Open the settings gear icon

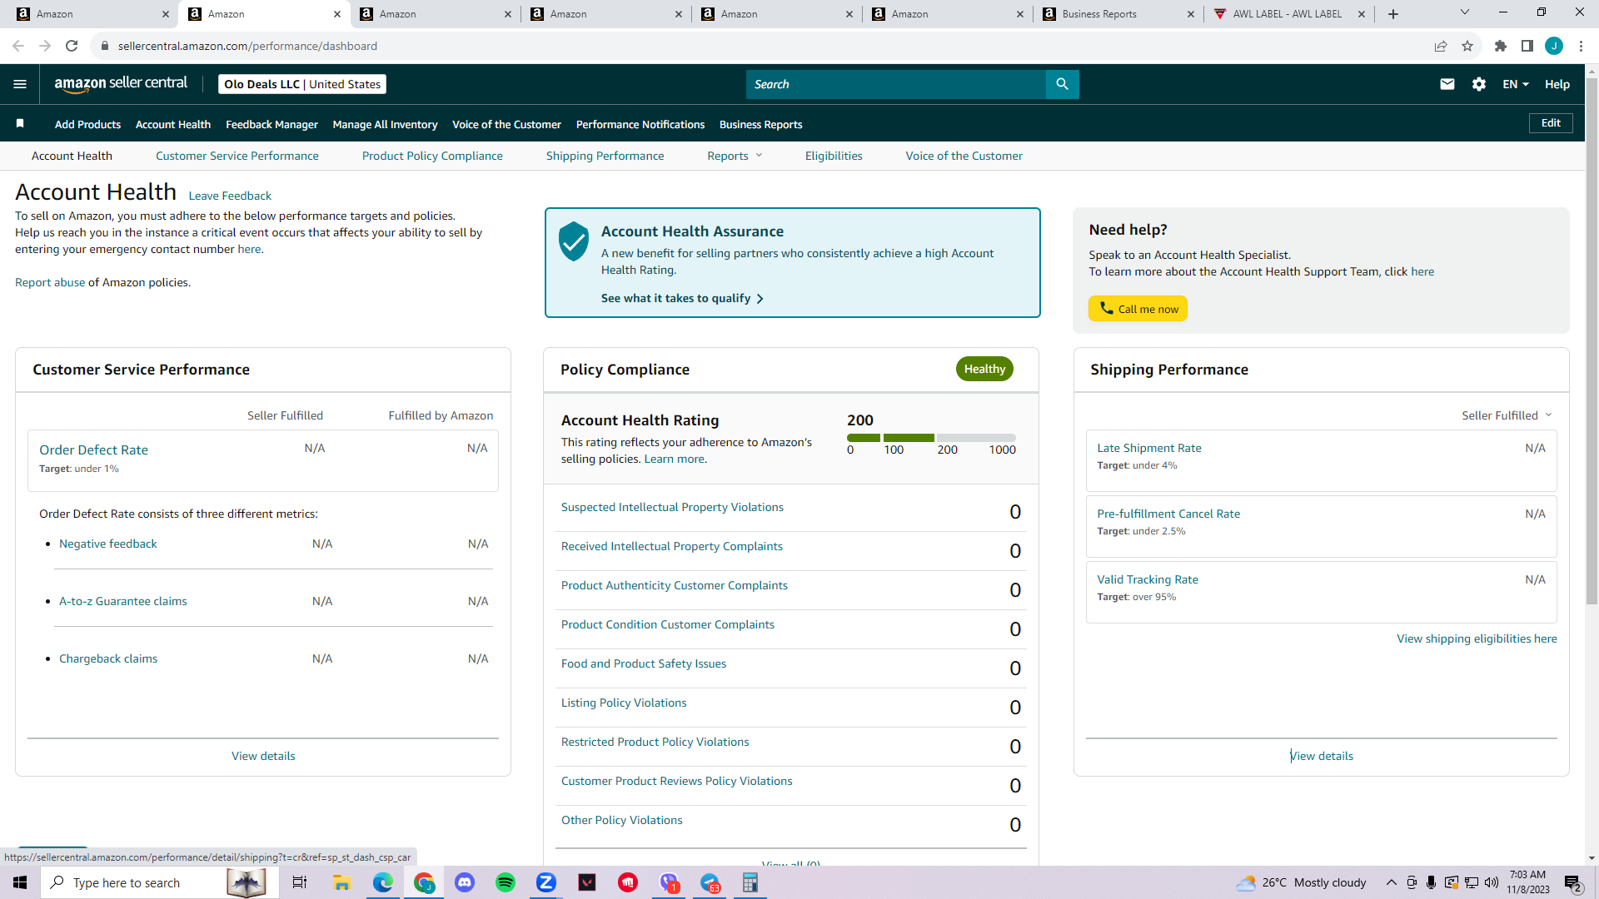coord(1479,84)
